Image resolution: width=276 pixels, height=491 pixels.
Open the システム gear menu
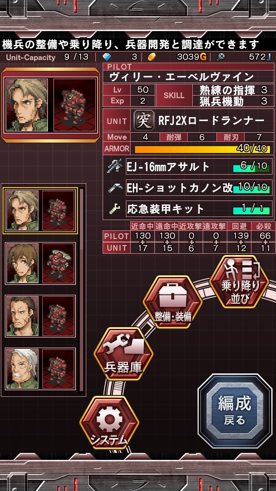coord(109,423)
